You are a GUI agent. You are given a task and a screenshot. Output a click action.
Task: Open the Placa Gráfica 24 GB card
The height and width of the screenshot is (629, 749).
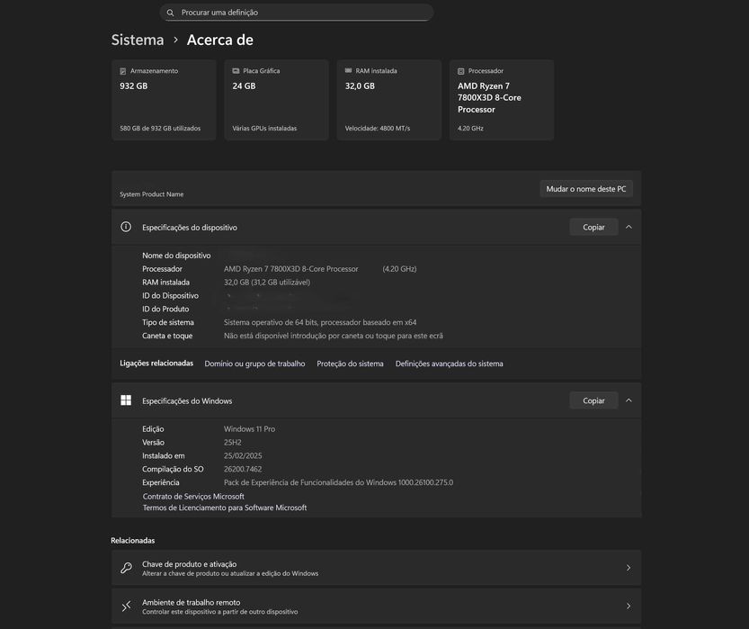click(277, 100)
